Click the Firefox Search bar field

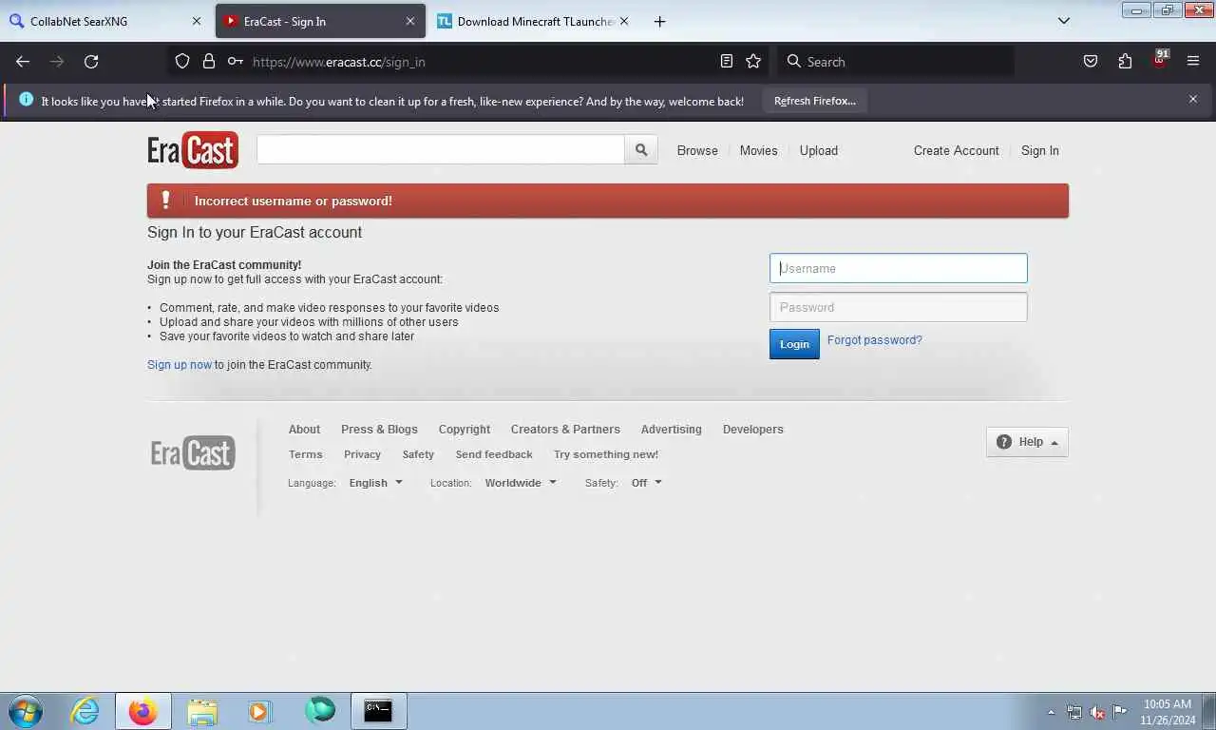[895, 61]
